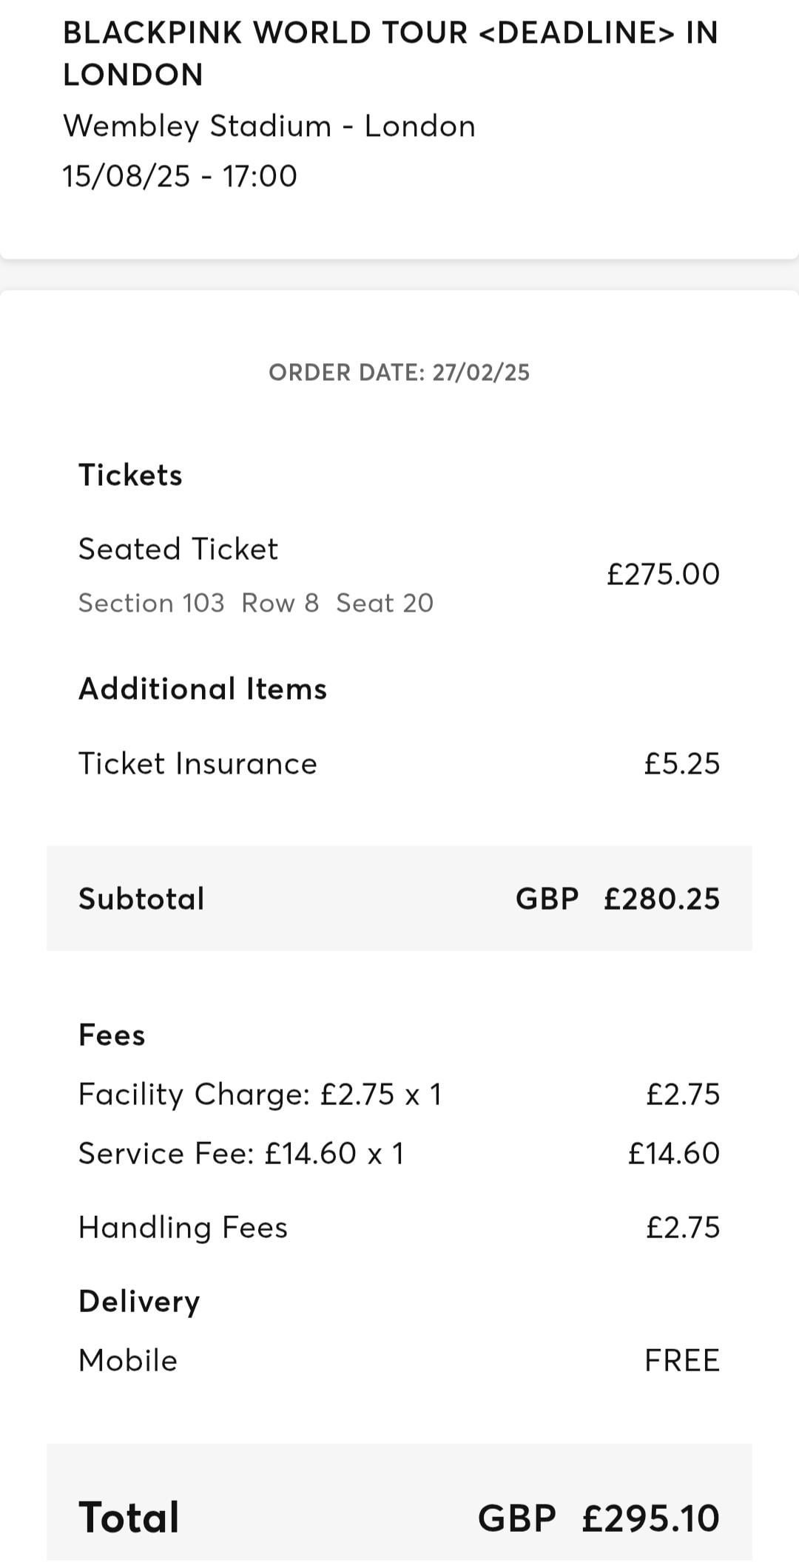Tap the Section 103 Row 8 Seat 20 details

[255, 603]
